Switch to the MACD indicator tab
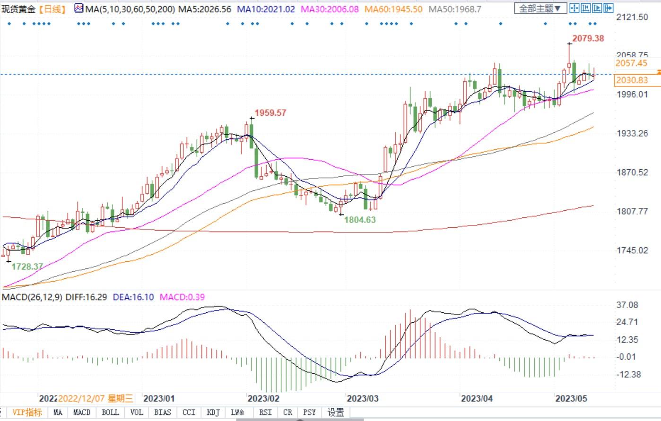 (x=82, y=412)
